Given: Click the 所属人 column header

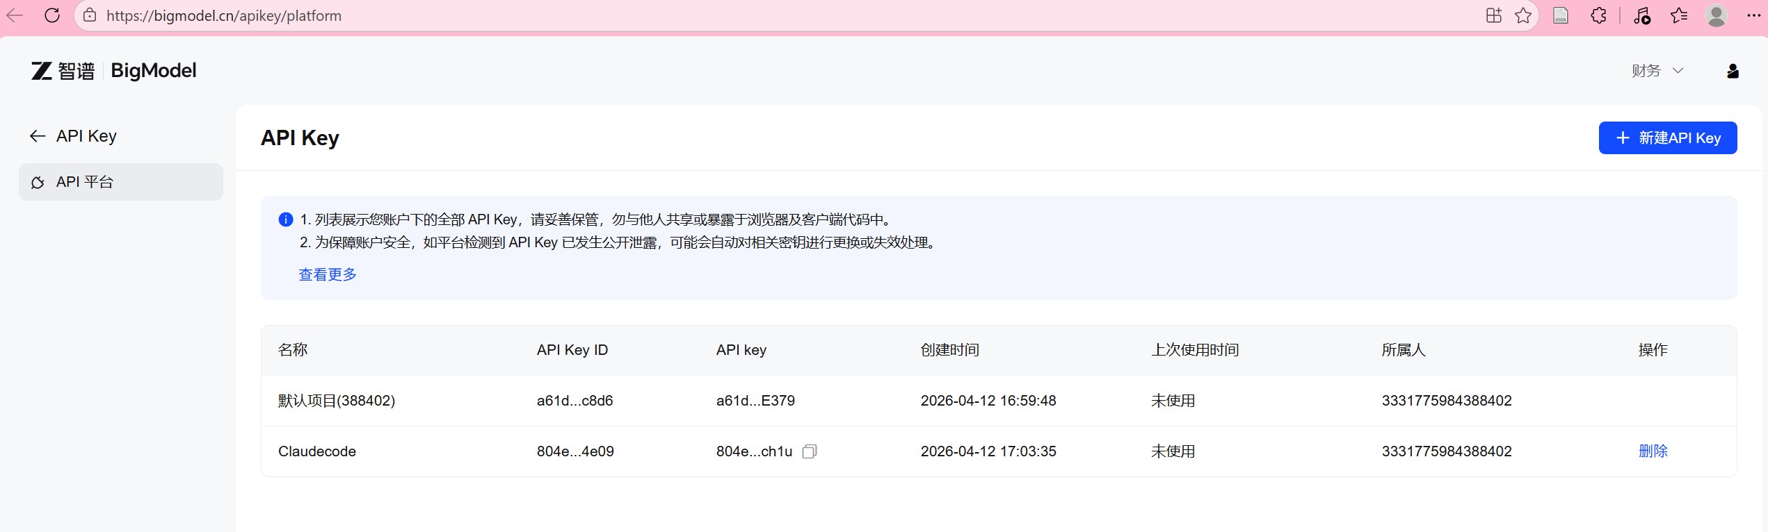Looking at the screenshot, I should point(1404,350).
